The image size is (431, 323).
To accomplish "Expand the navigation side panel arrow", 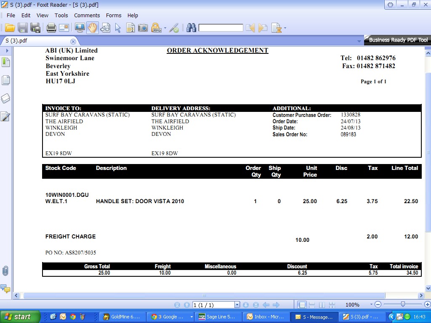I will [x=7, y=50].
